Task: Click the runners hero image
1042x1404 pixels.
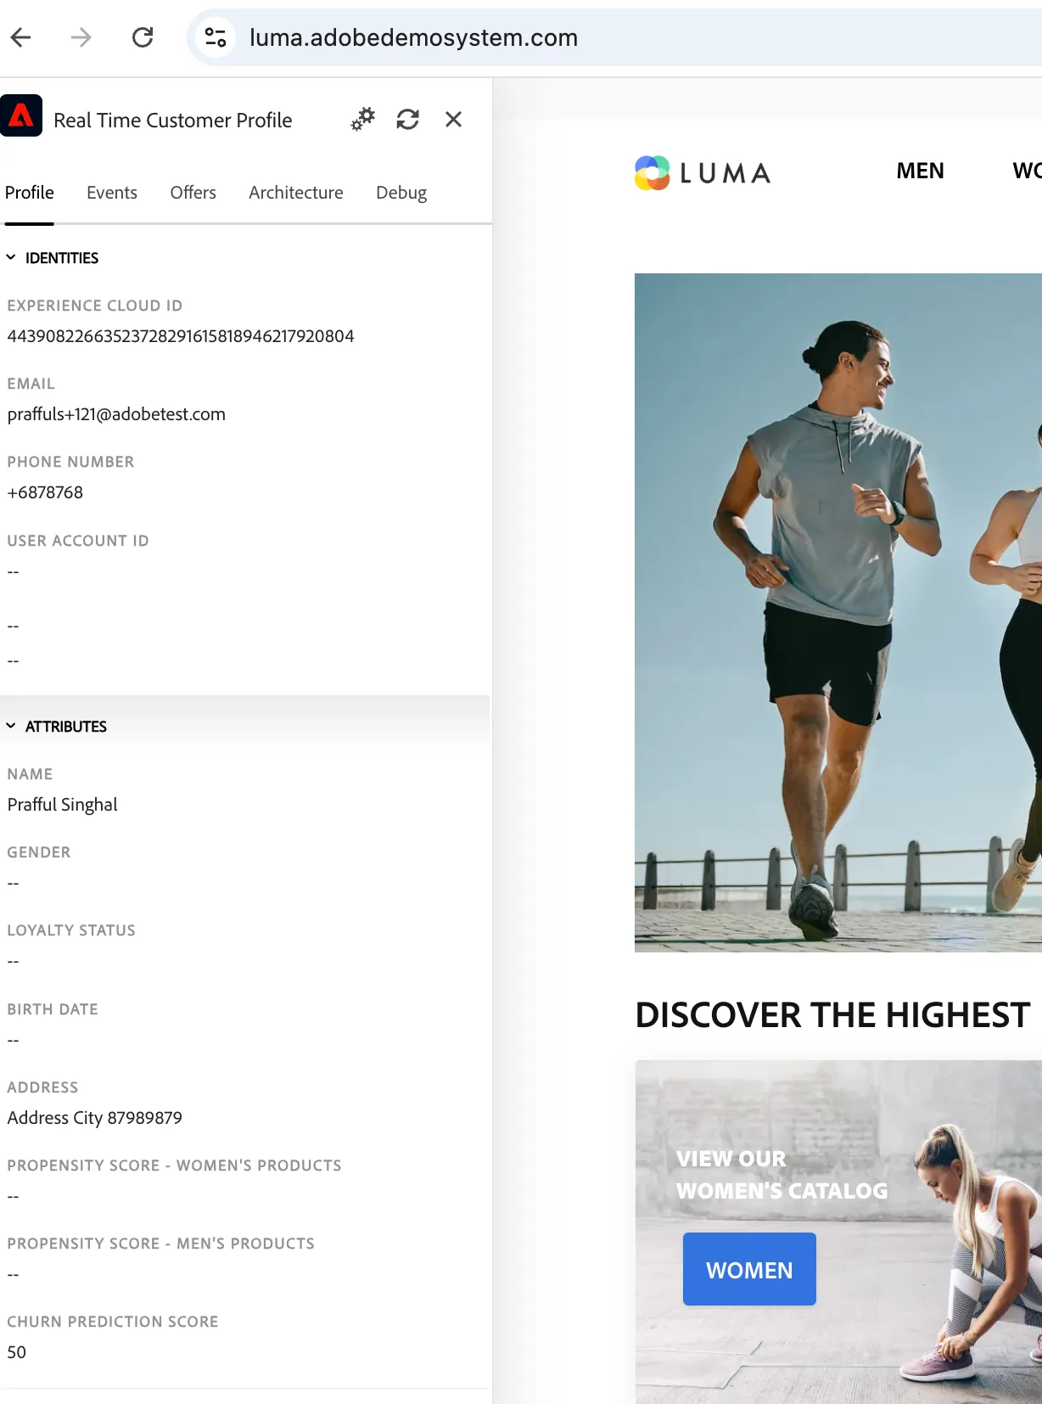Action: pos(838,612)
